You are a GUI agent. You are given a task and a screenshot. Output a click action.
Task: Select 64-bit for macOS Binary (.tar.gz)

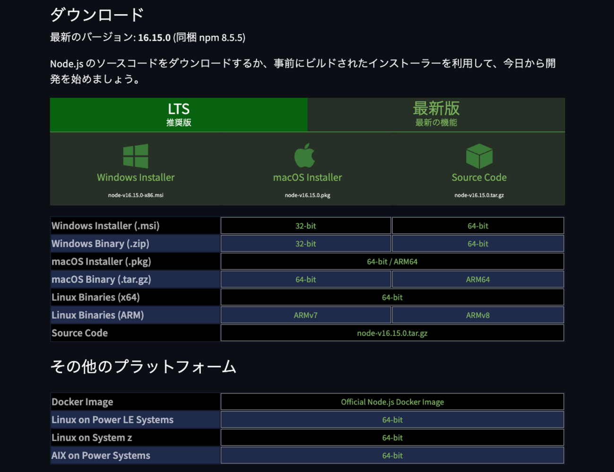click(306, 280)
